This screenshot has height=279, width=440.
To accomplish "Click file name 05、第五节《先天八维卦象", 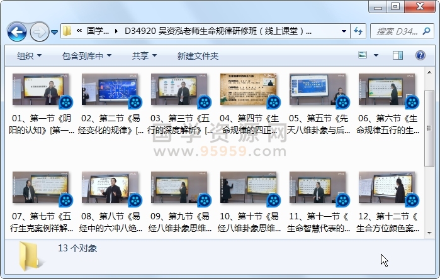I will click(319, 124).
